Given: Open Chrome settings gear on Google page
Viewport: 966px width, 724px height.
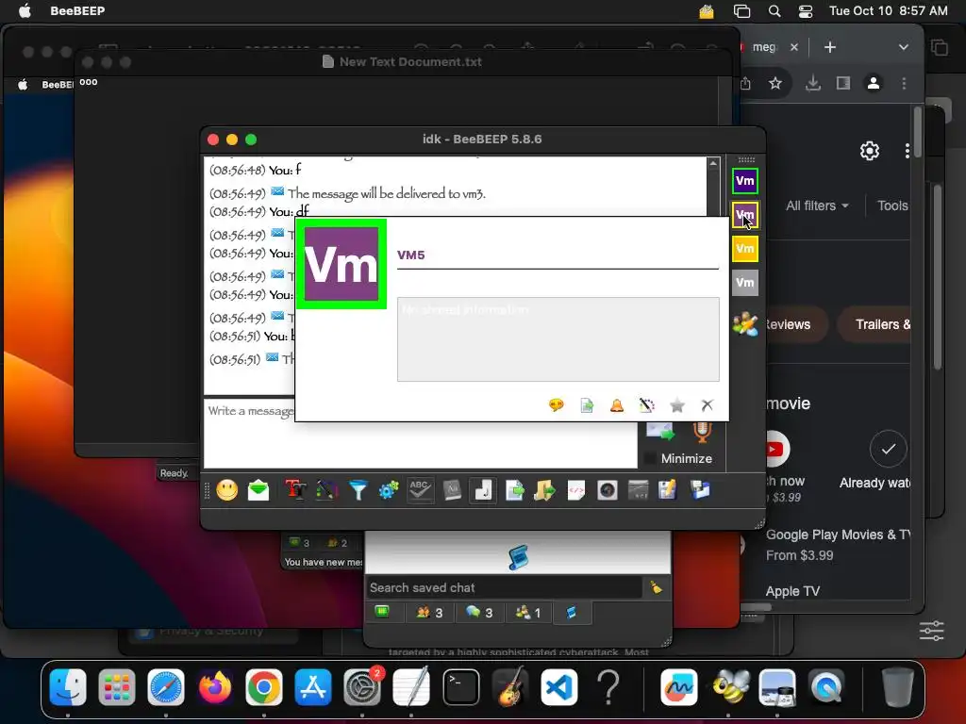Looking at the screenshot, I should pos(869,151).
